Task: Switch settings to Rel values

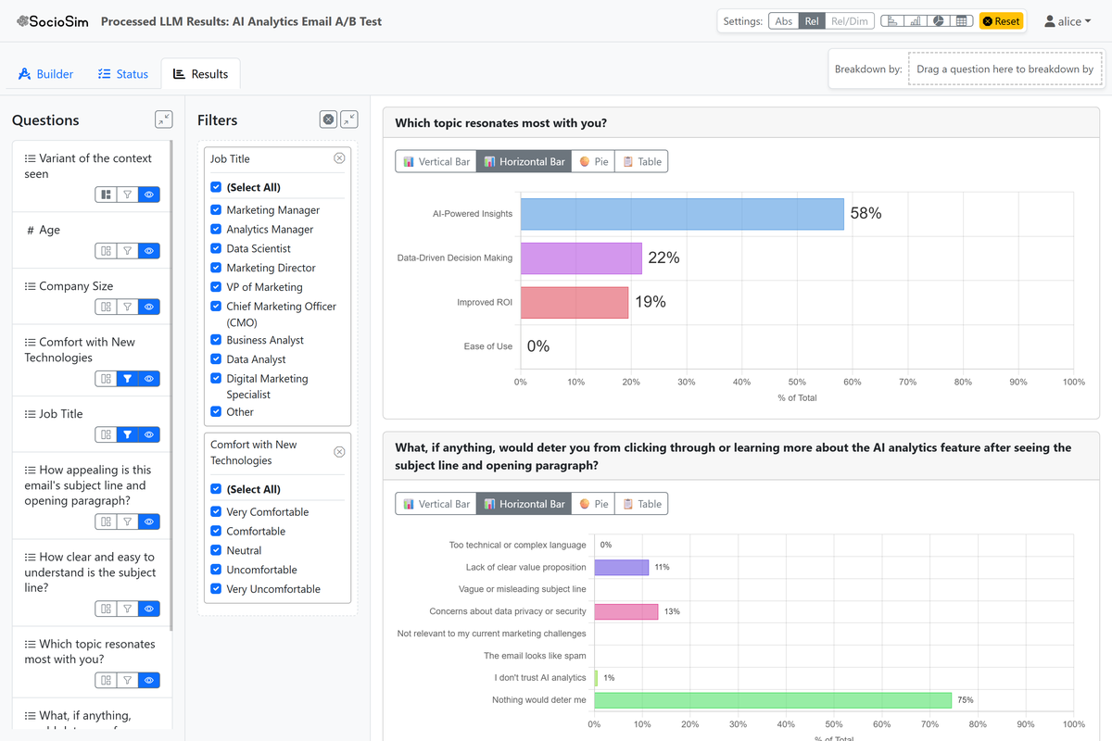Action: 813,21
